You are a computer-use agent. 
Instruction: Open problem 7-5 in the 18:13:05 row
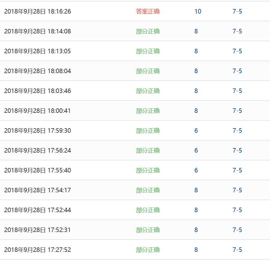click(237, 51)
